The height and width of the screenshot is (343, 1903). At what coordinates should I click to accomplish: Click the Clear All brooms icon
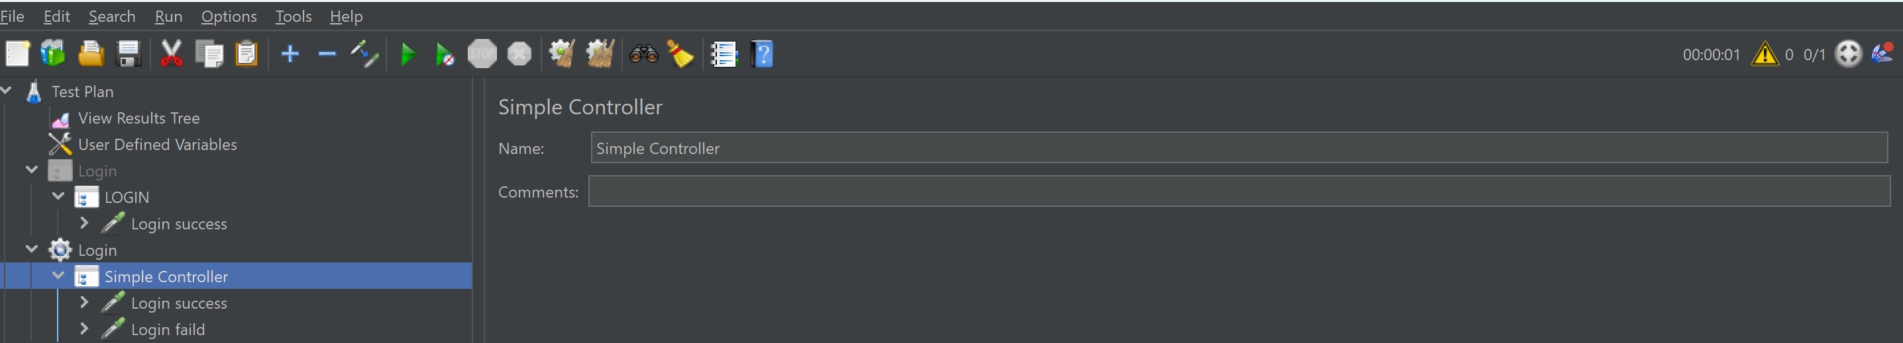point(600,54)
